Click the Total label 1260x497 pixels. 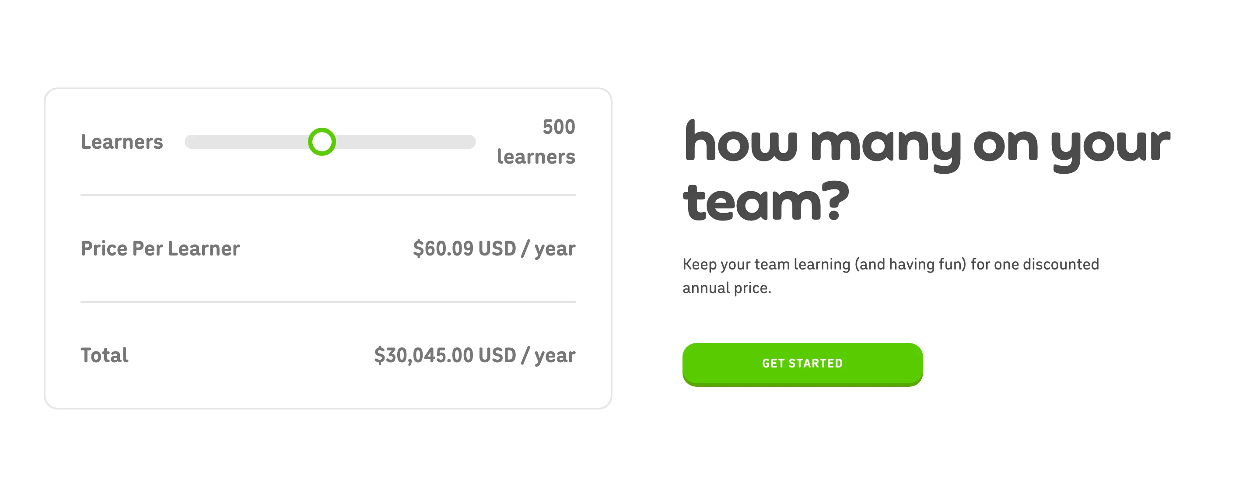[x=105, y=355]
